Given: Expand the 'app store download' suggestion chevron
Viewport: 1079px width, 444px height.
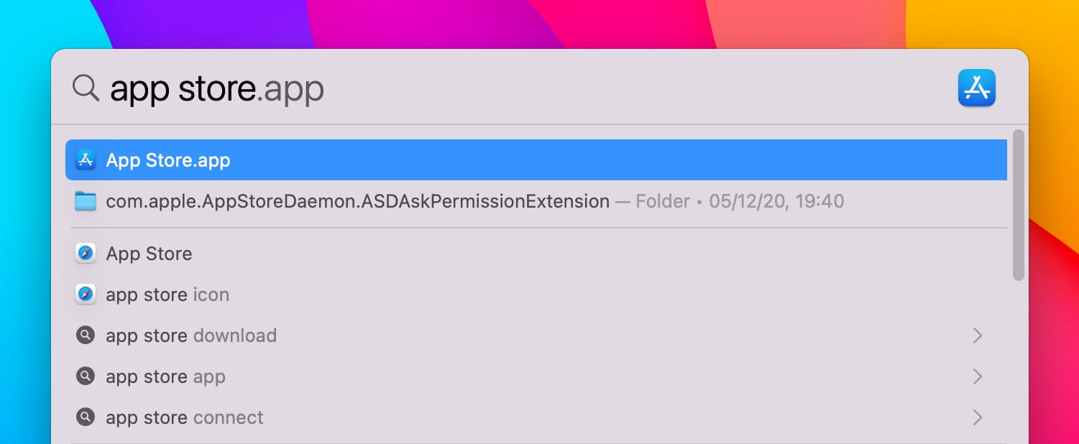Looking at the screenshot, I should tap(977, 336).
